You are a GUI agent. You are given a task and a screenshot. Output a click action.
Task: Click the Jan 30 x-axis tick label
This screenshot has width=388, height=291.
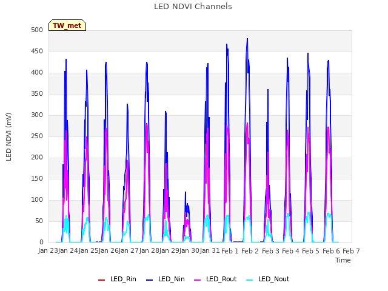click(189, 251)
